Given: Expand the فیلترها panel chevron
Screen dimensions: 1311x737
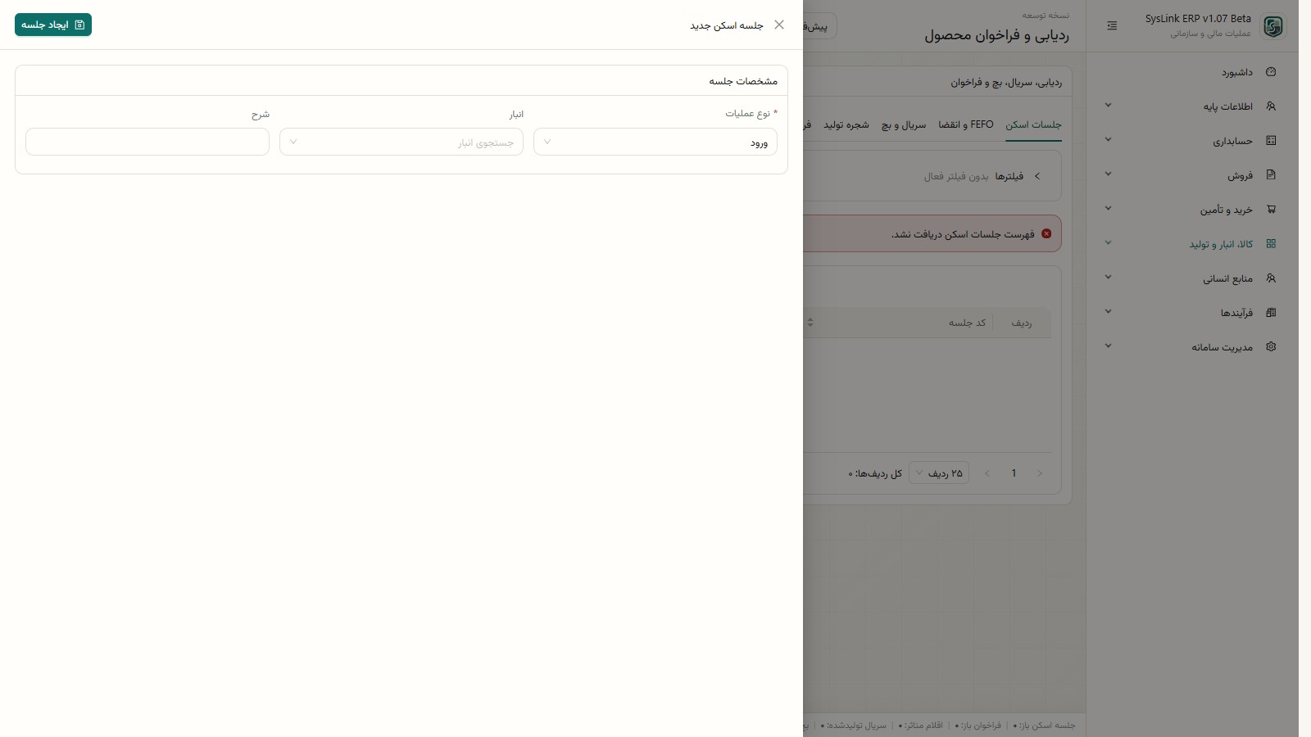Looking at the screenshot, I should tap(1037, 176).
